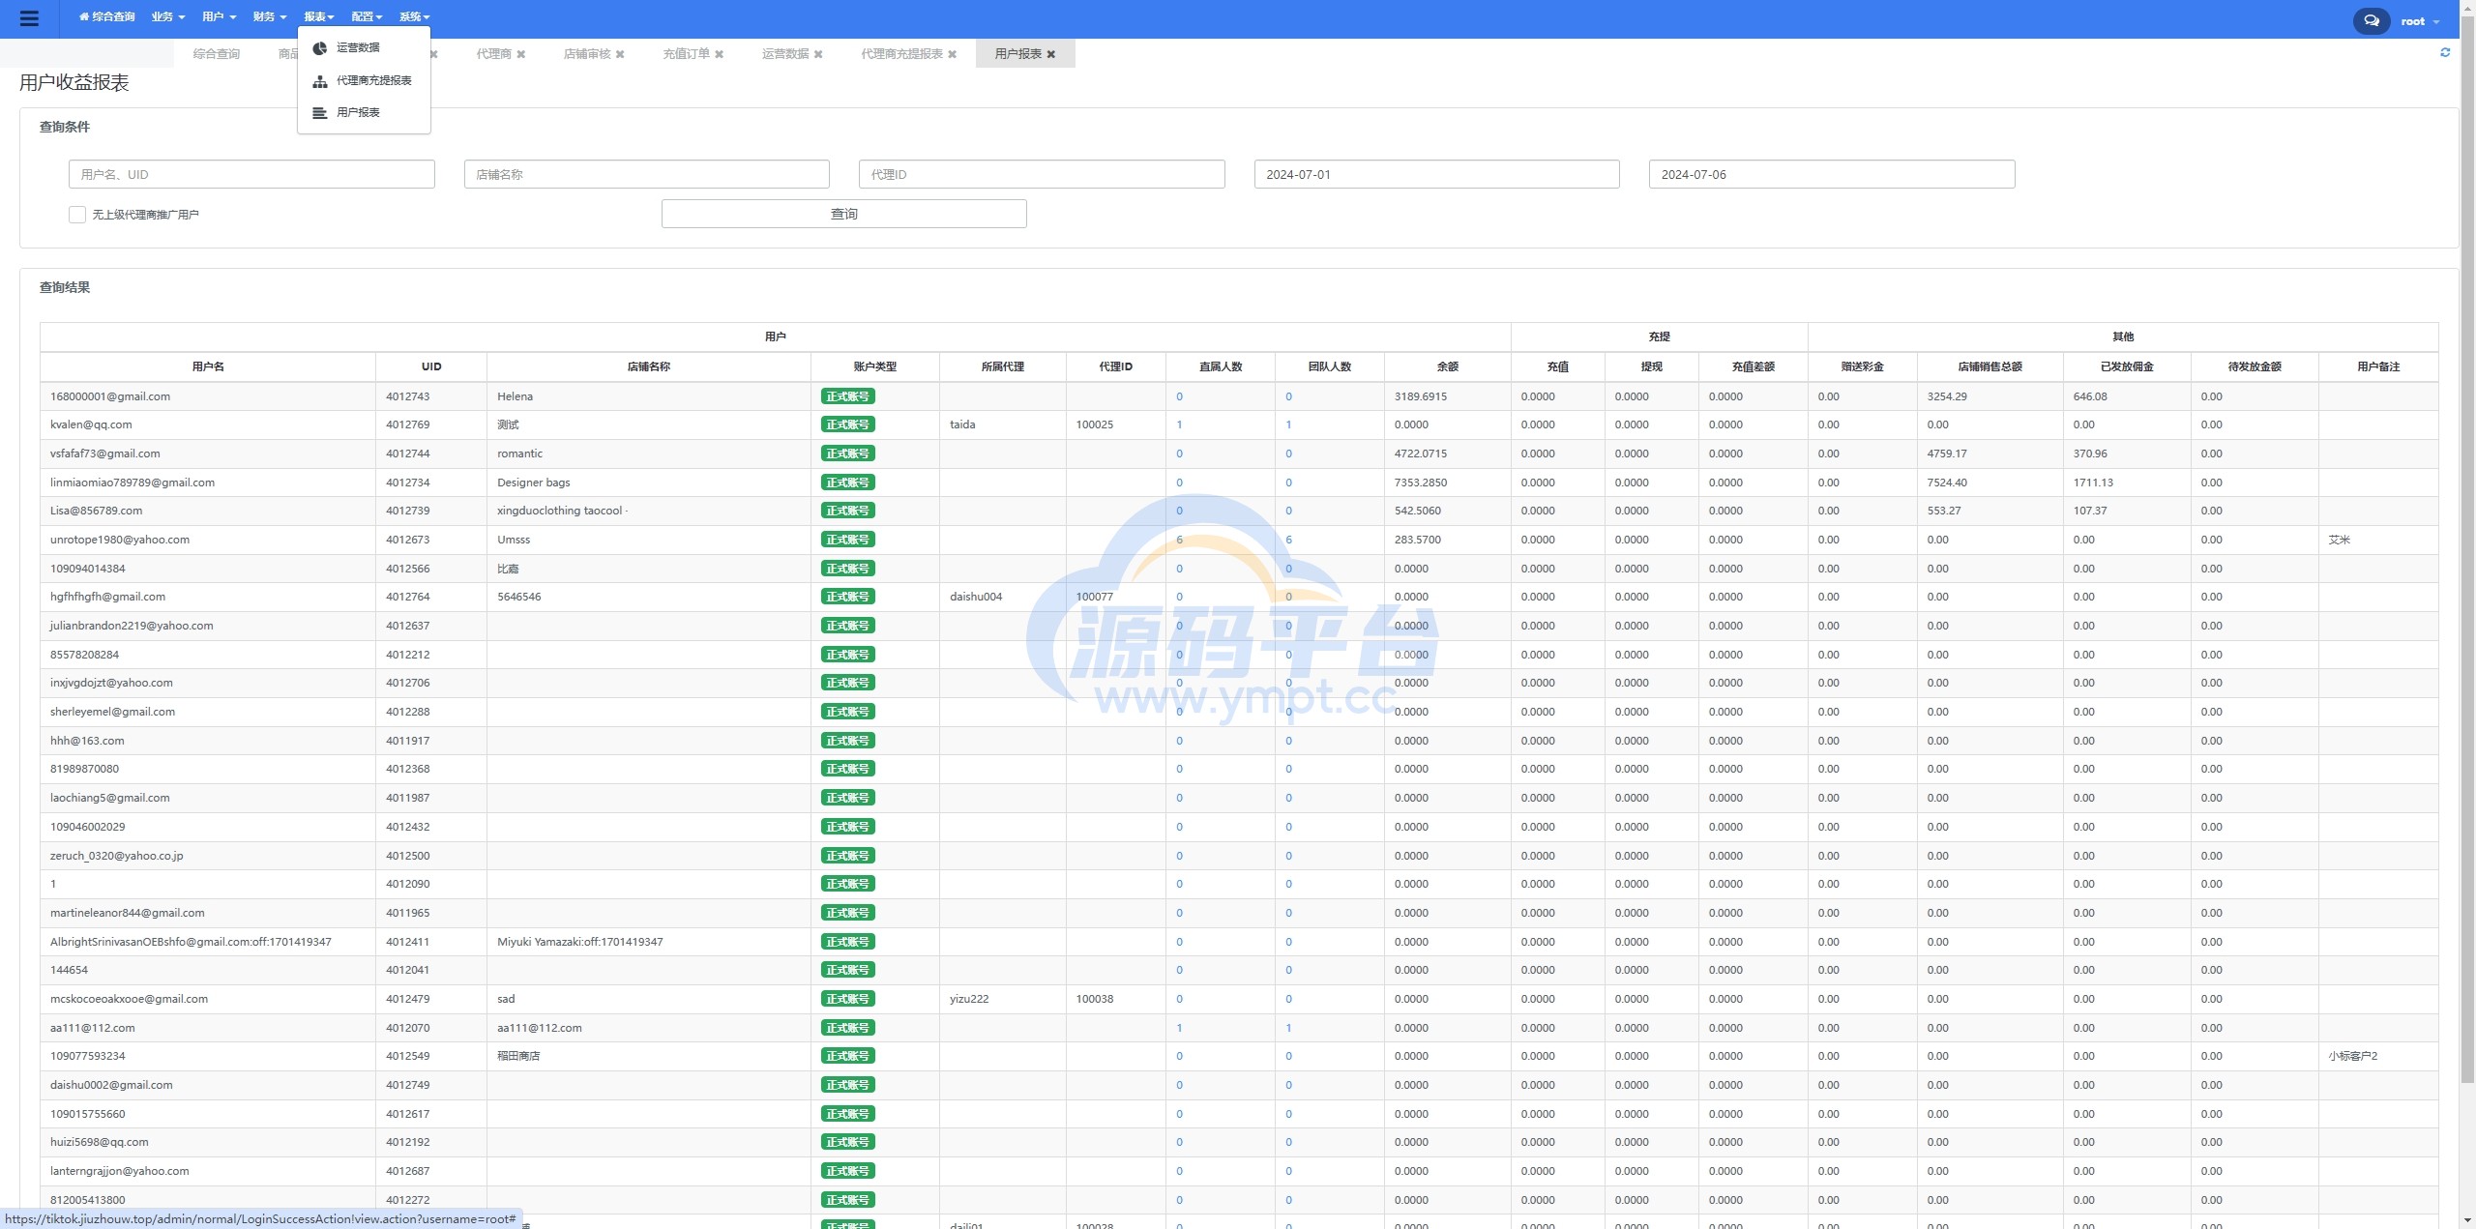Screen dimensions: 2476x1229
Task: Switch to the 综合查询 tab
Action: [216, 54]
